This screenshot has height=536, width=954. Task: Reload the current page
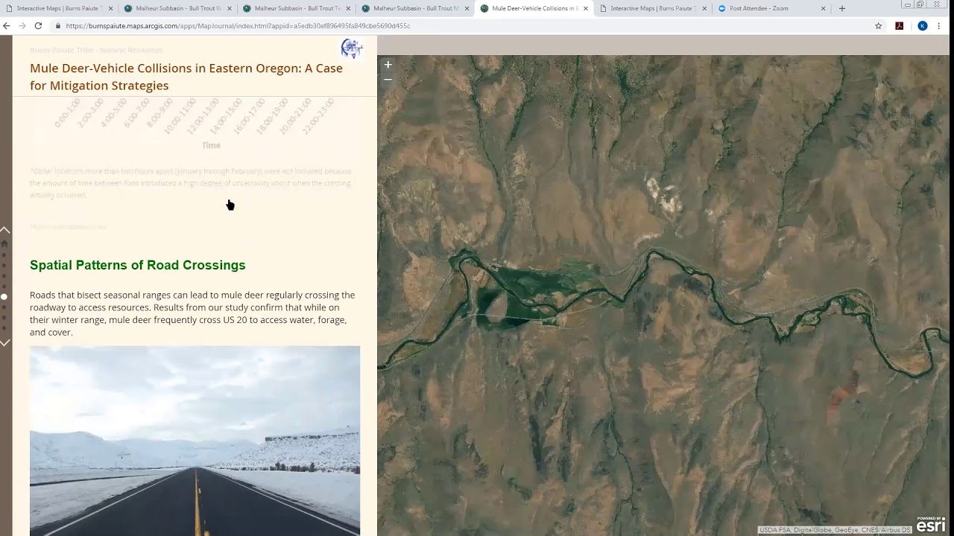click(x=38, y=25)
